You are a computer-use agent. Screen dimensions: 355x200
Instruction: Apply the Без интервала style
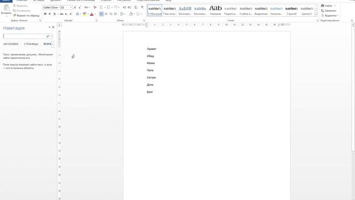(170, 11)
